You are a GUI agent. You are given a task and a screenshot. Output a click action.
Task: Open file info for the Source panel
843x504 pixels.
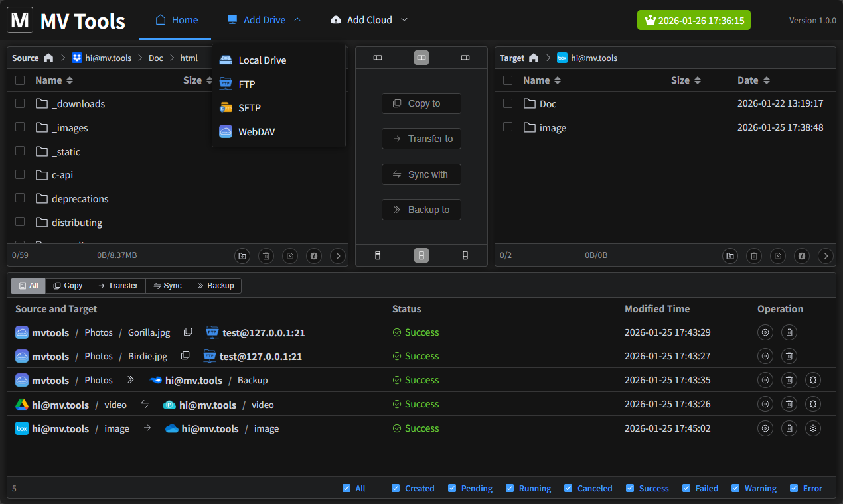click(x=313, y=255)
